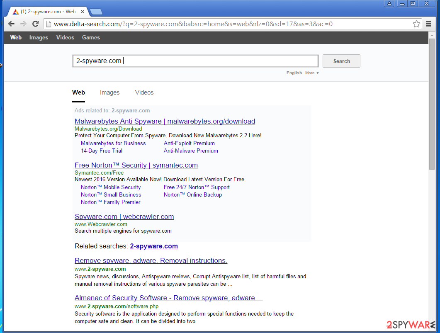This screenshot has width=440, height=333.
Task: Open Videos in the dark top bar
Action: [x=65, y=38]
